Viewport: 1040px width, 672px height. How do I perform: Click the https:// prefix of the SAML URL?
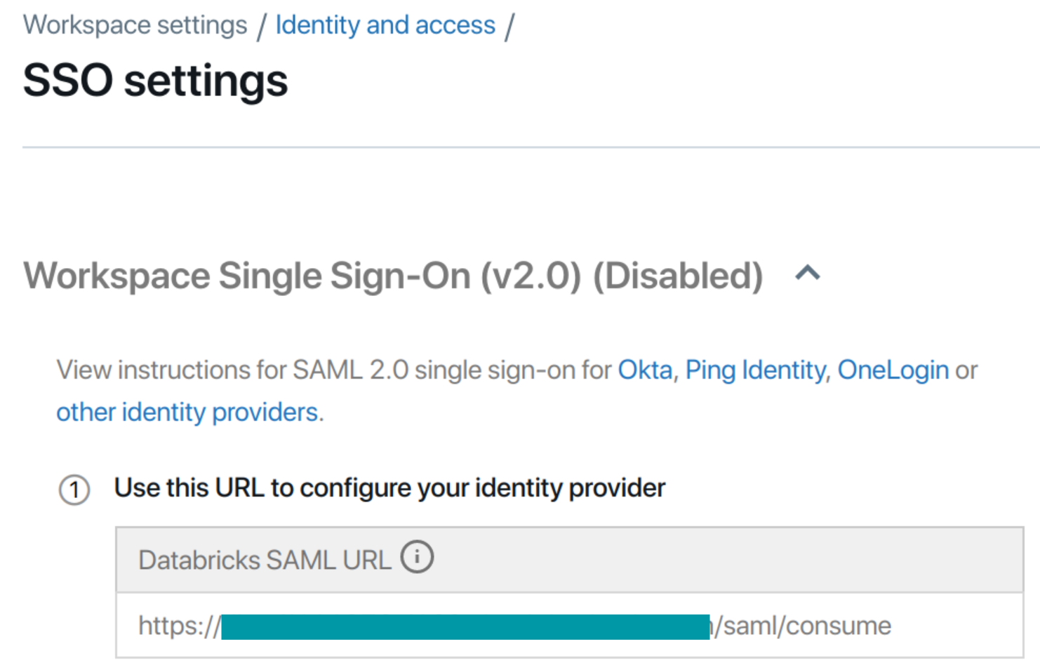pos(179,626)
